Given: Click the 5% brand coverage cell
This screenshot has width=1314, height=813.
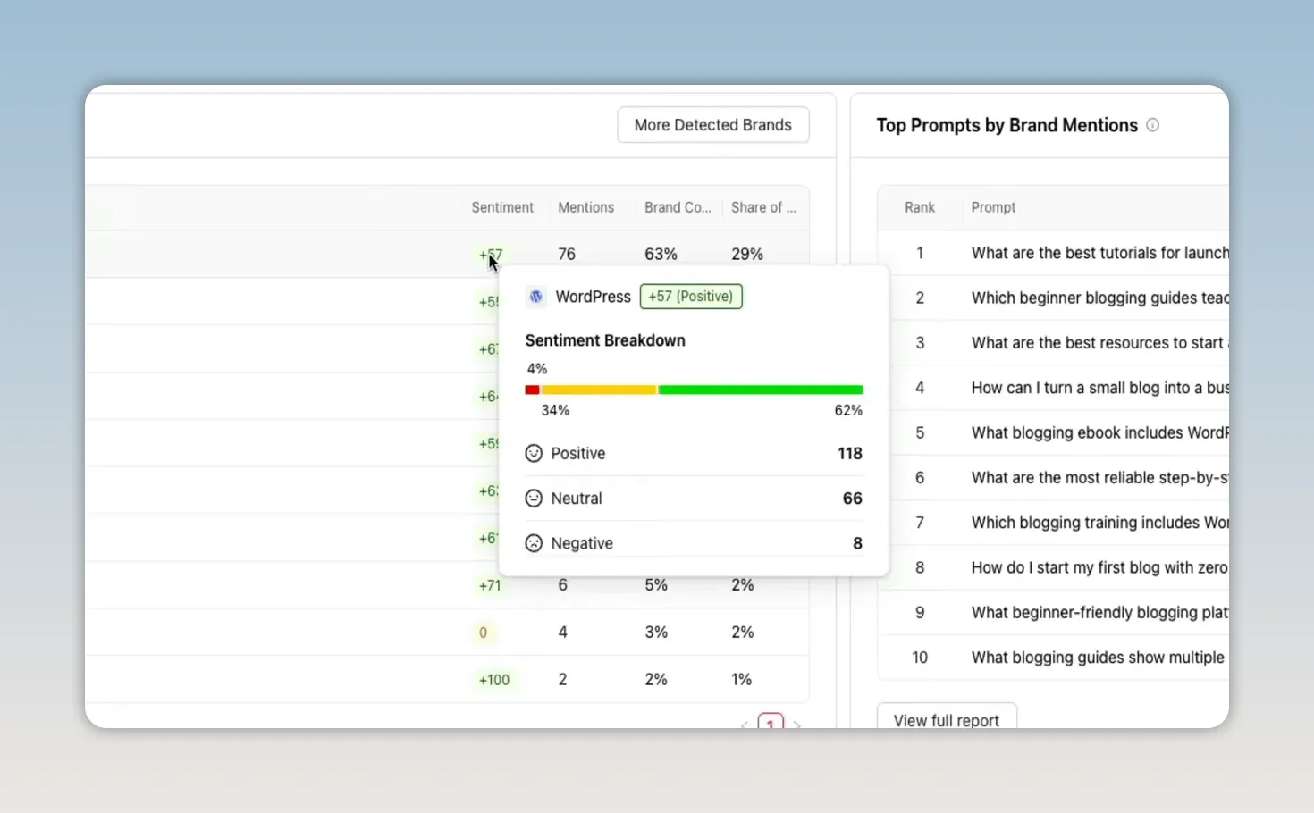Looking at the screenshot, I should tap(656, 585).
